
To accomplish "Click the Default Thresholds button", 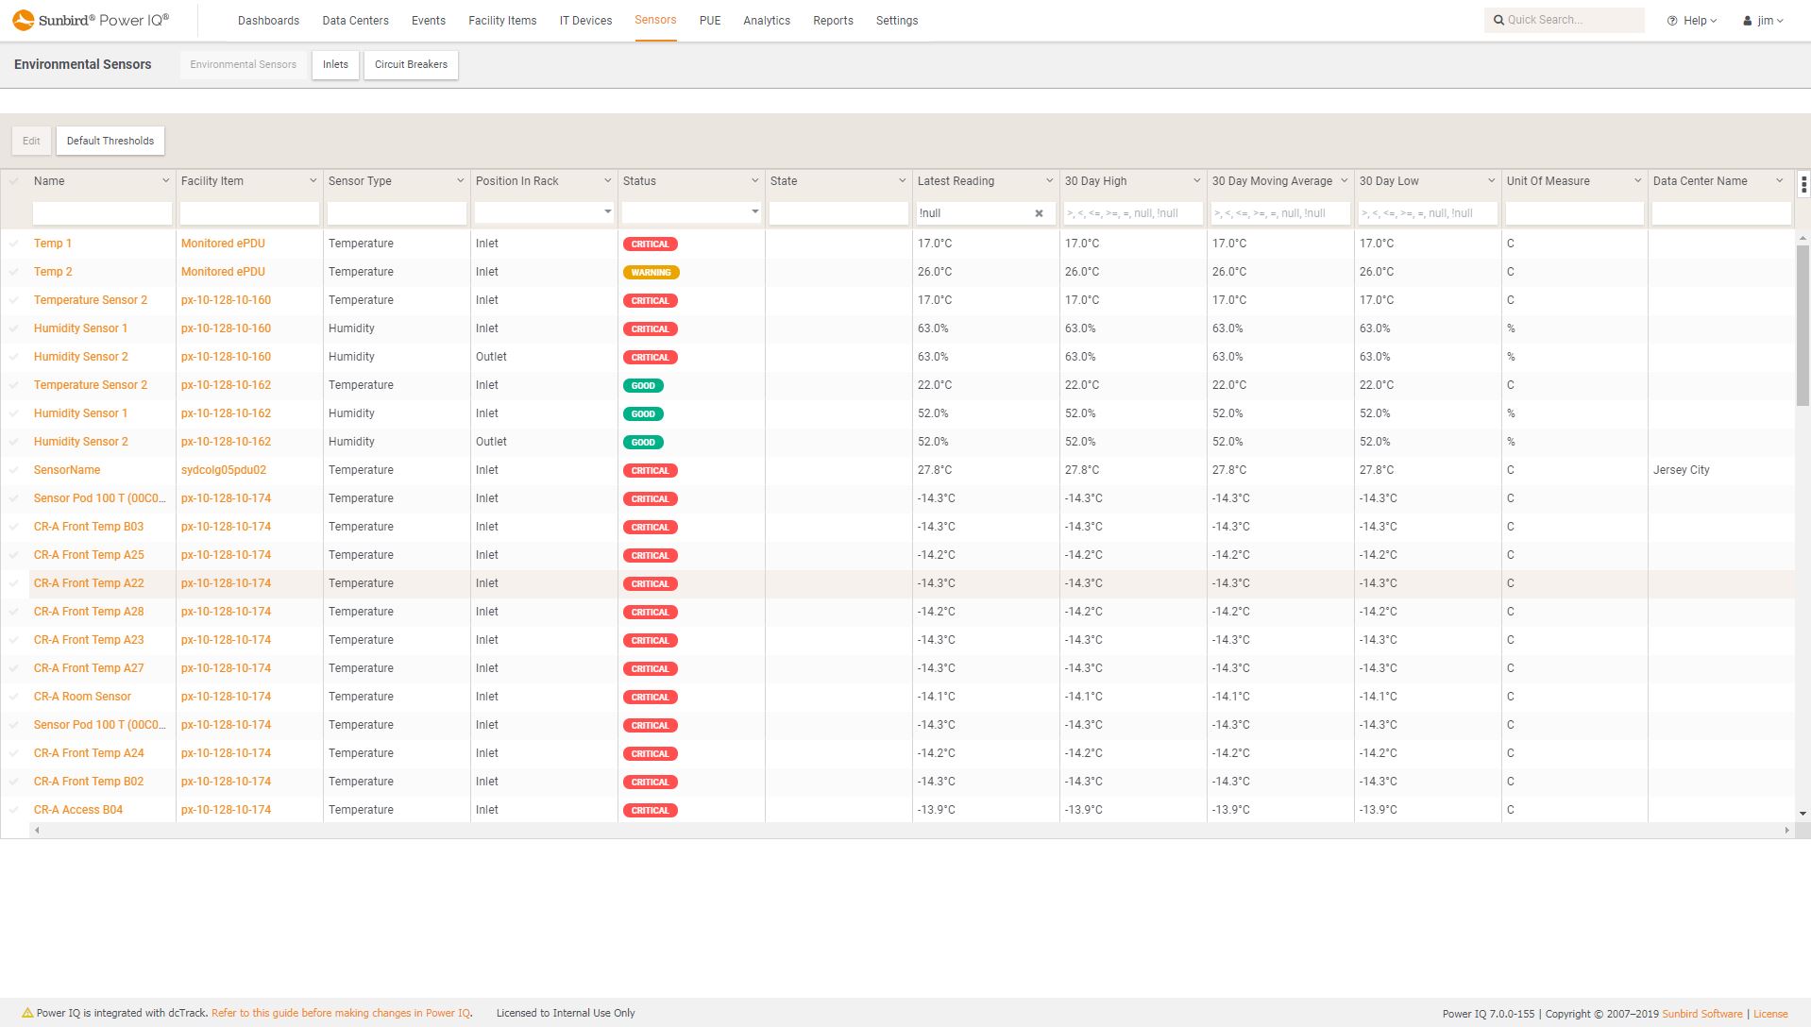I will point(110,140).
